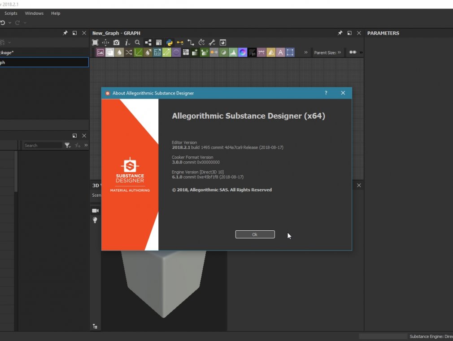Click the link nodes chain icon

(353, 52)
